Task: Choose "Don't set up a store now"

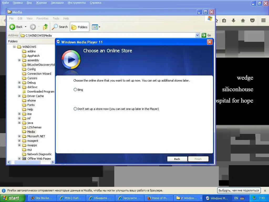Action: coord(75,109)
